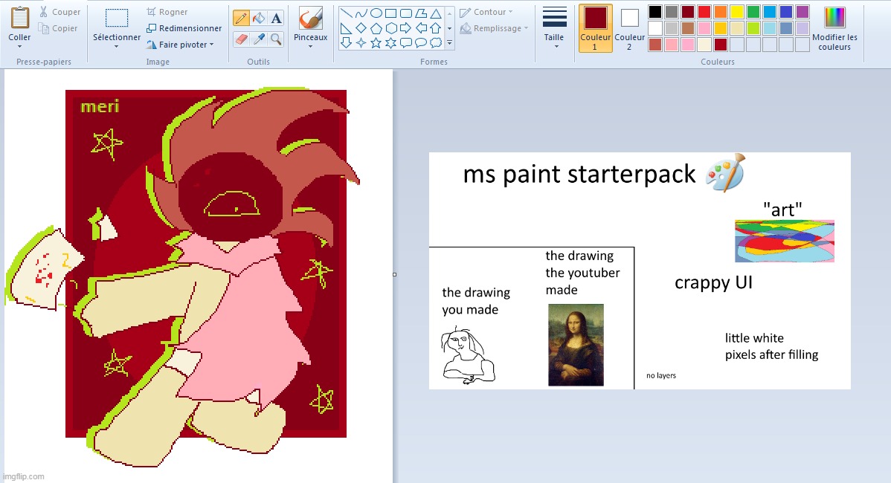Select the Color picker eyedropper tool

point(257,38)
